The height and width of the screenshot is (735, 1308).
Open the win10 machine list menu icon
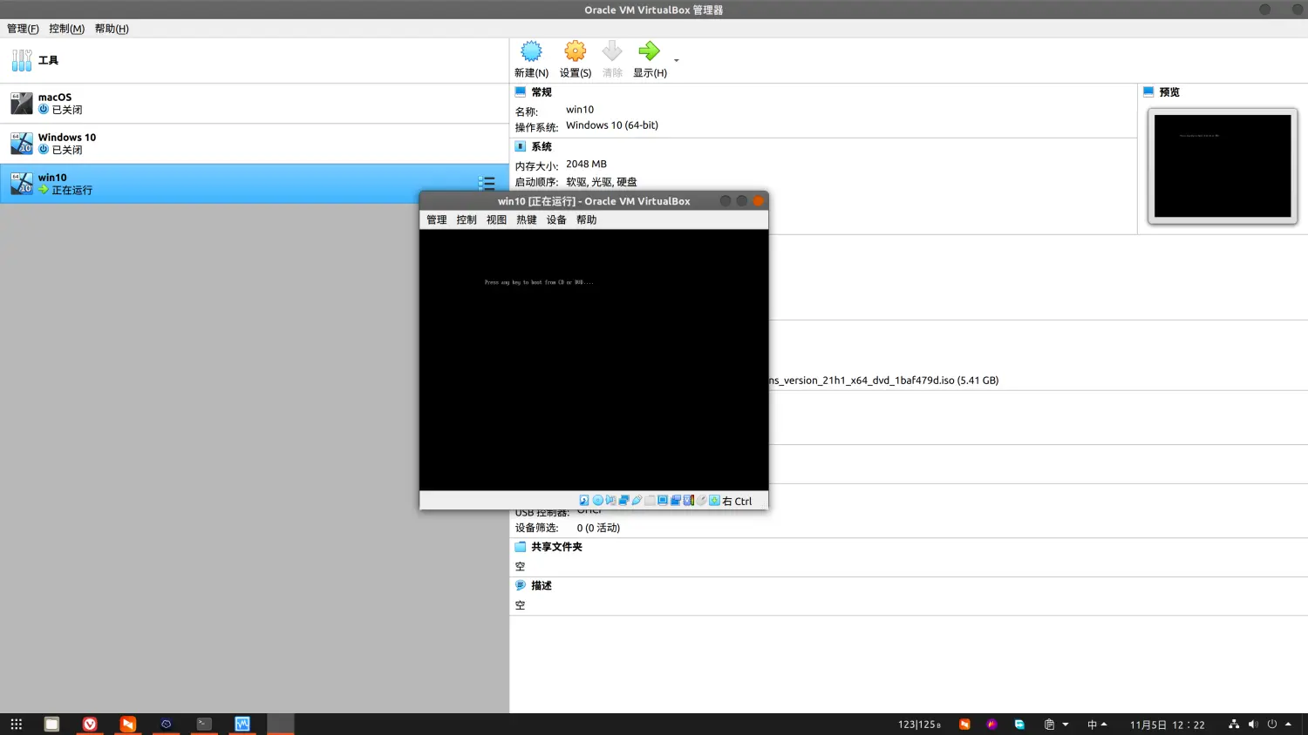tap(487, 183)
